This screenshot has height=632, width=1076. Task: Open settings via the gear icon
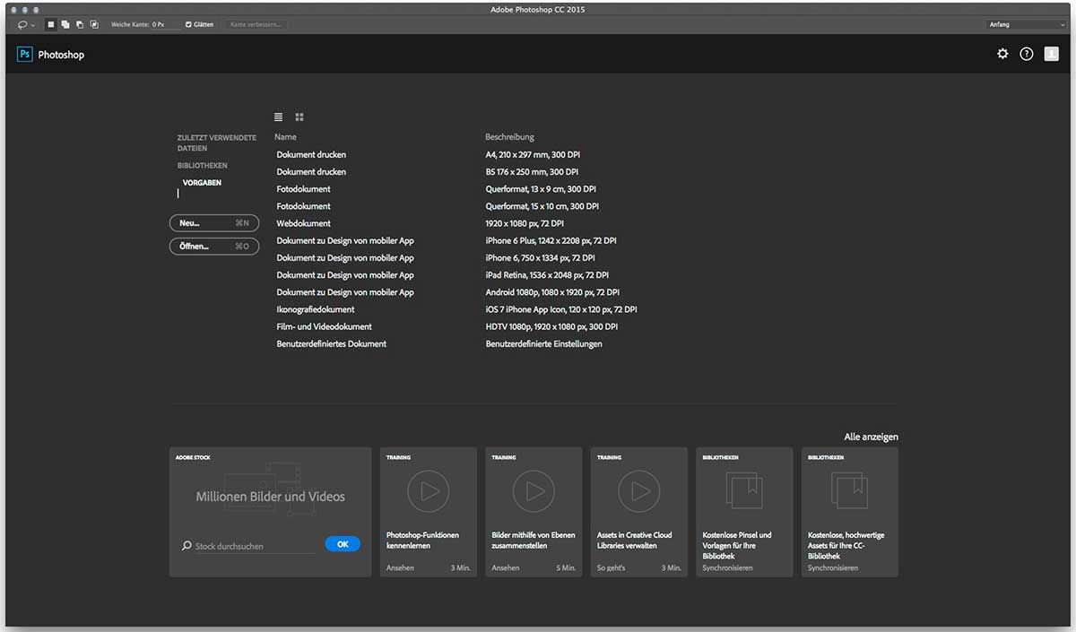1002,54
